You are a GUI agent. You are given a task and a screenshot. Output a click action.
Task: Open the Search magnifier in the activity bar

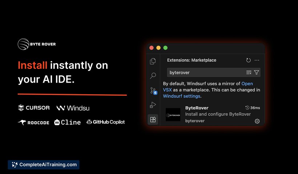coord(153,76)
